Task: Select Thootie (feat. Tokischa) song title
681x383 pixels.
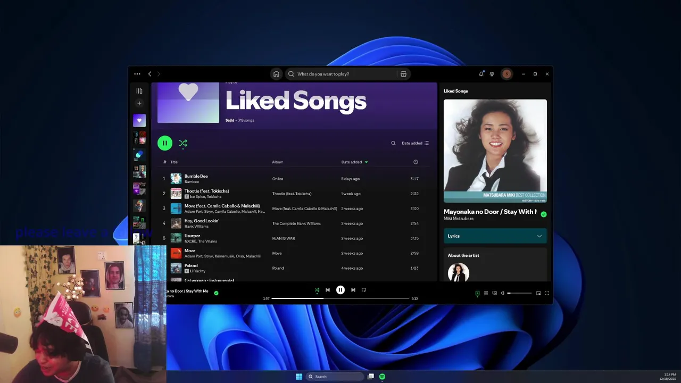Action: pyautogui.click(x=206, y=191)
